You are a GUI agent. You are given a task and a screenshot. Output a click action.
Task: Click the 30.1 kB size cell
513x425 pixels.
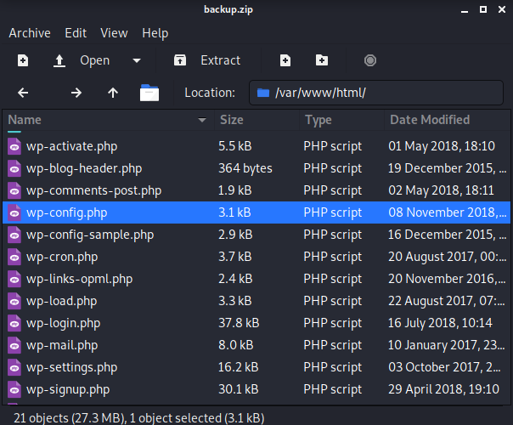239,389
